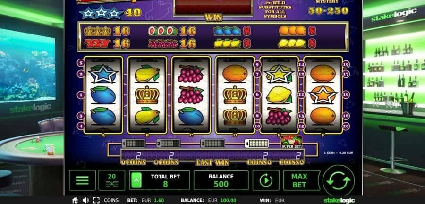This screenshot has width=425, height=204.
Task: Open the 20 paylines selector
Action: (111, 180)
